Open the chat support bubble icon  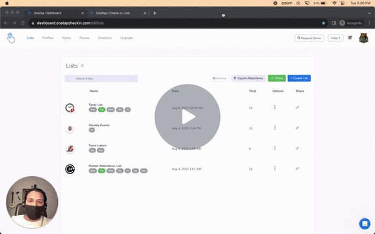(365, 224)
